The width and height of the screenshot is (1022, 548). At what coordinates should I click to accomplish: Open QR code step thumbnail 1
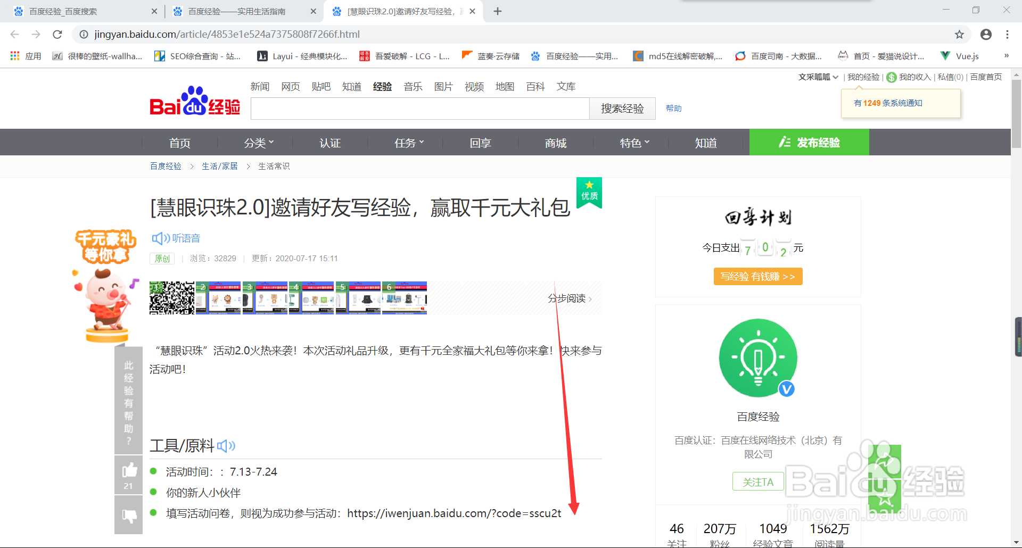point(172,298)
